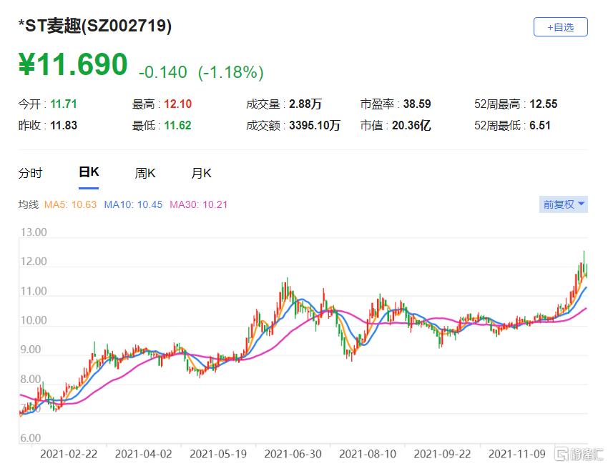Click the MA30: 10.21 moving average label
This screenshot has width=608, height=466.
coord(199,204)
